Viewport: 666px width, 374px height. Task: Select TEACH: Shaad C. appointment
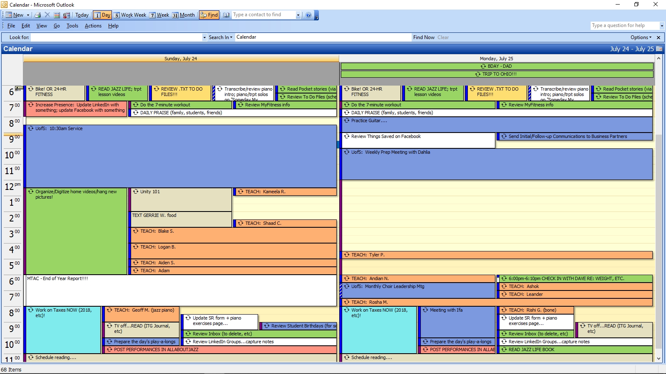[285, 223]
